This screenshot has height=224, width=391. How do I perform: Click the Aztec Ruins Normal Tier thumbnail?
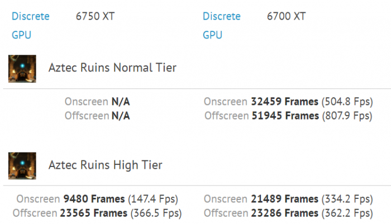[23, 68]
